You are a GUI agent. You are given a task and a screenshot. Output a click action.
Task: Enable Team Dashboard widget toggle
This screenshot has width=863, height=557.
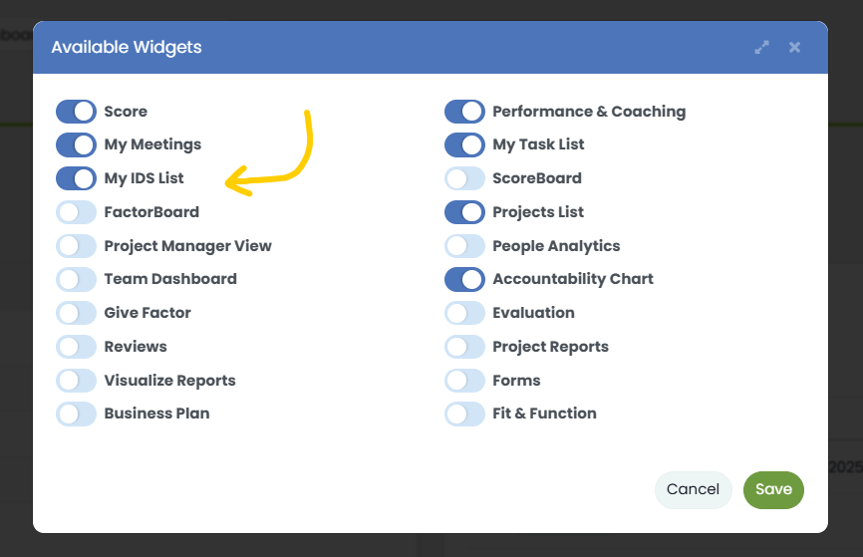tap(76, 279)
